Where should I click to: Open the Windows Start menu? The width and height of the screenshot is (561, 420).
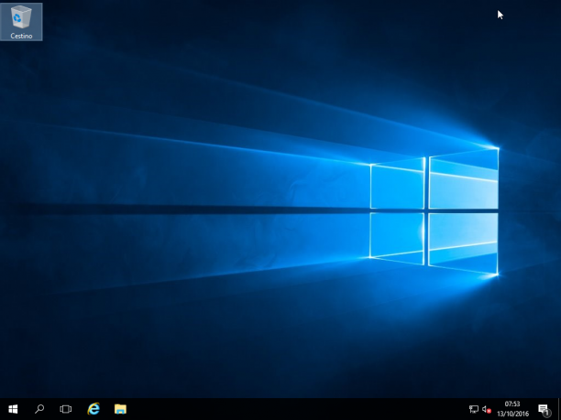[13, 409]
